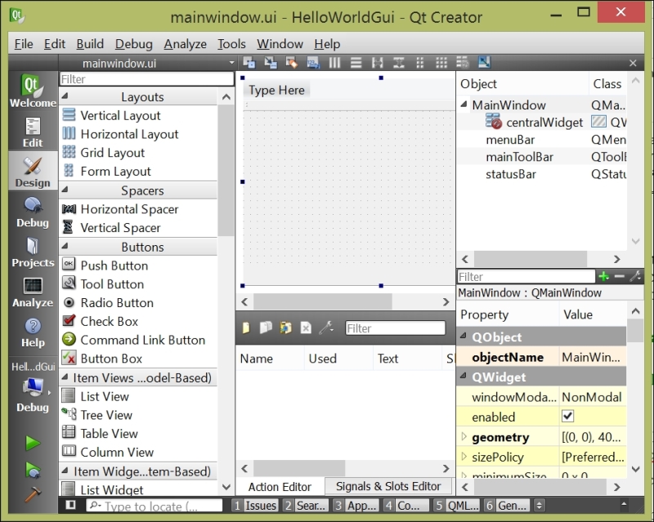Image resolution: width=654 pixels, height=522 pixels.
Task: Apply vertical splitter layout from toolbar
Action: [398, 63]
